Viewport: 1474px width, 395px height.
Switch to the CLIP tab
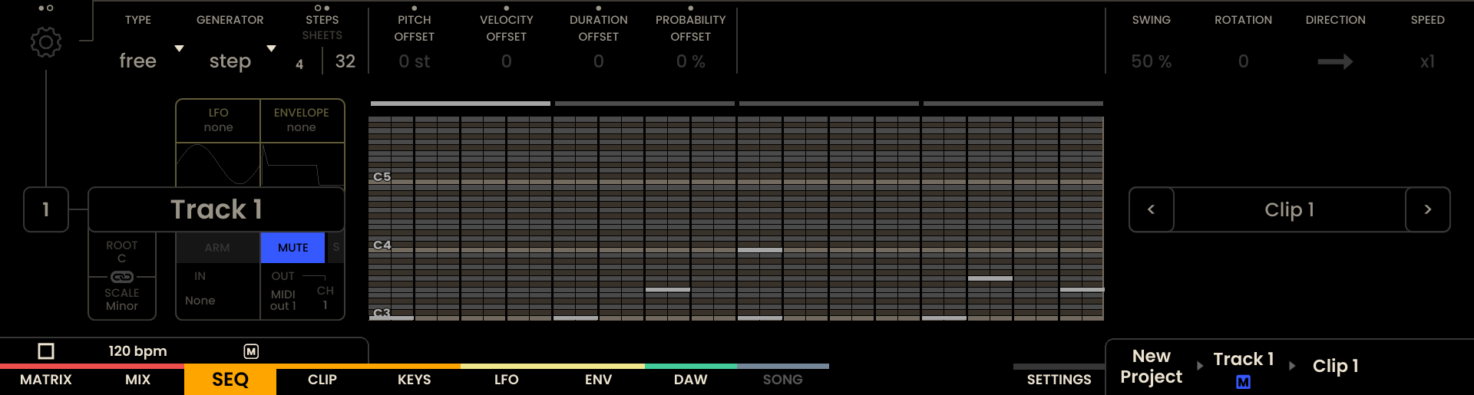(322, 380)
